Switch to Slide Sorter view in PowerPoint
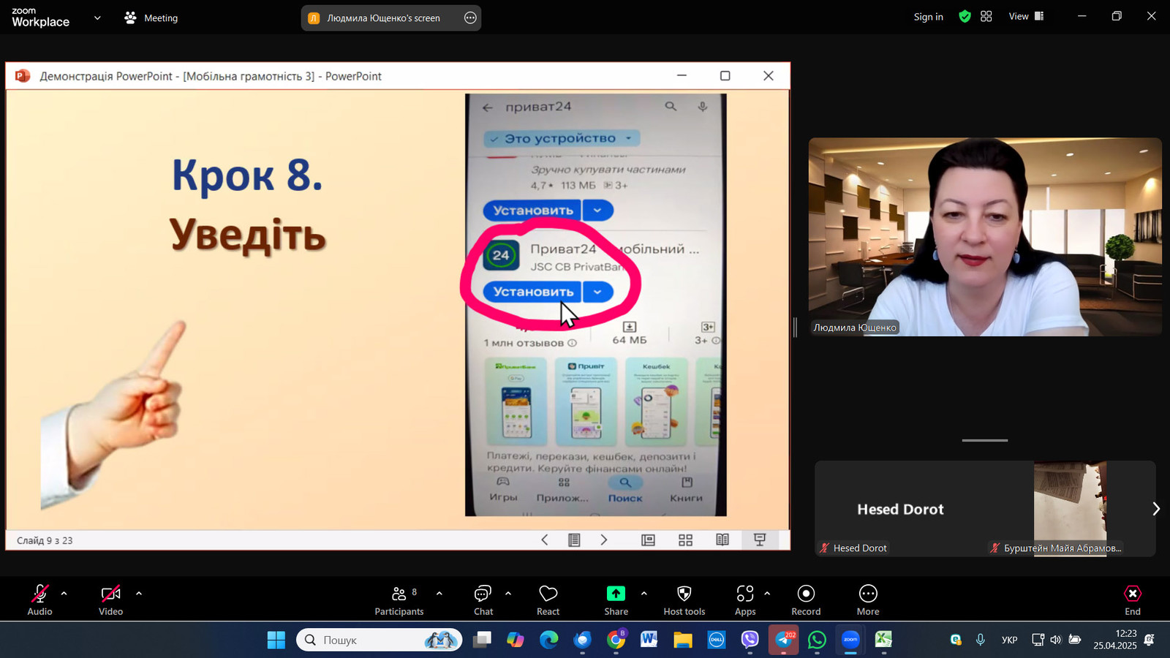Screen dimensions: 1170x658 (x=685, y=540)
